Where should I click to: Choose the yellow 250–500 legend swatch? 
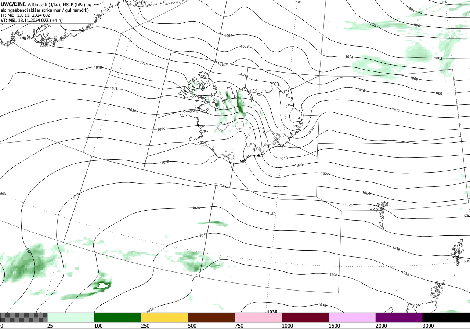[164, 317]
